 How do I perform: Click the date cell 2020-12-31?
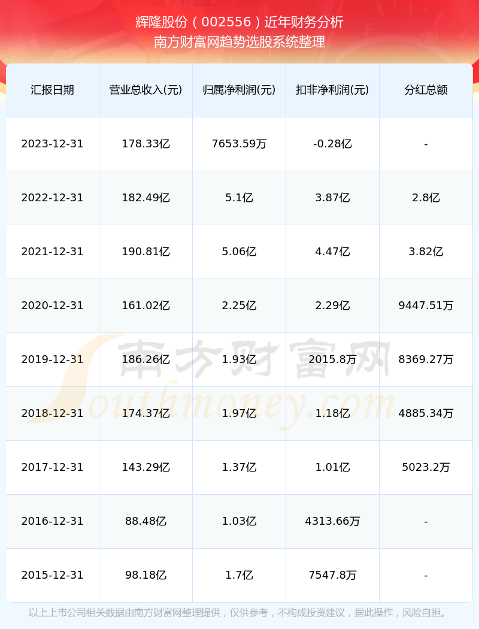53,306
